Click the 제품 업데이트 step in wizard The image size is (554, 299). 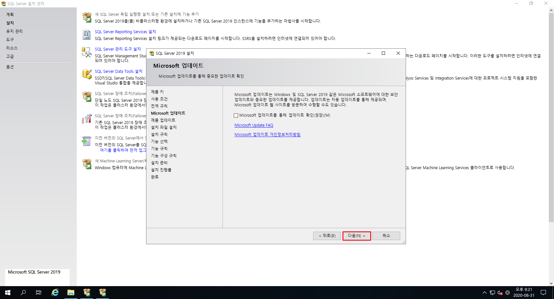coord(163,121)
